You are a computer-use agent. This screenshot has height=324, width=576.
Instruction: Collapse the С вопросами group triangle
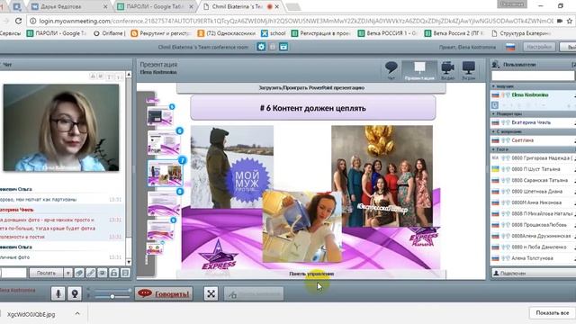pyautogui.click(x=494, y=131)
